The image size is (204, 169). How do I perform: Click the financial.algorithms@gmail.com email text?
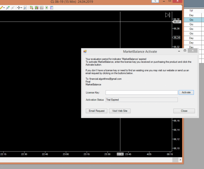tap(106, 79)
